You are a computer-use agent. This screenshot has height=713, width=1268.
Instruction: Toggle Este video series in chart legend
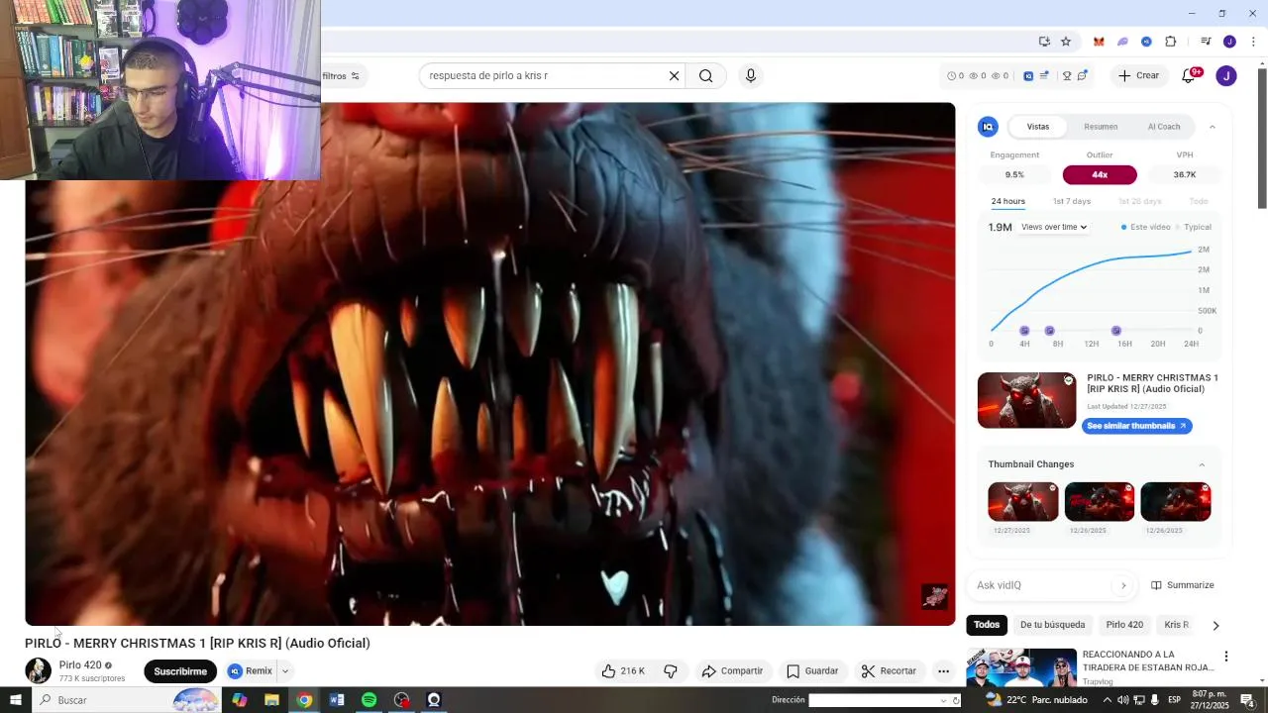tap(1145, 227)
